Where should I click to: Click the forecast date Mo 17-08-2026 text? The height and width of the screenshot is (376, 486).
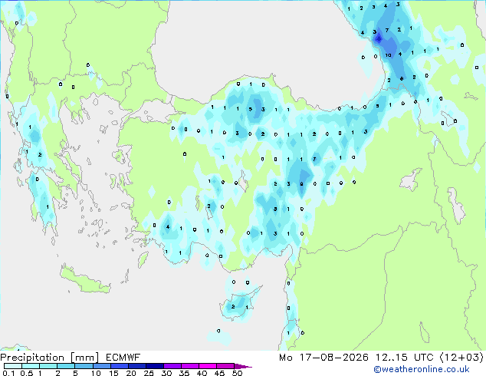[x=324, y=358]
